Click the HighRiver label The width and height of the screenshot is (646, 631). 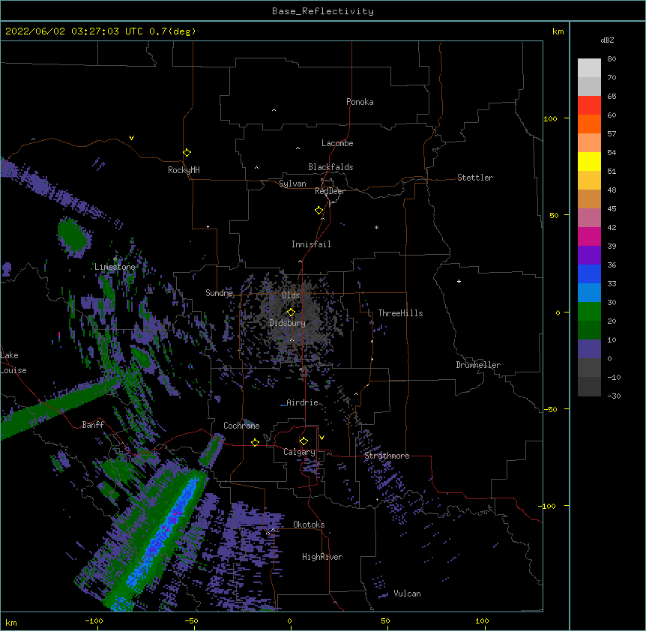tap(322, 557)
